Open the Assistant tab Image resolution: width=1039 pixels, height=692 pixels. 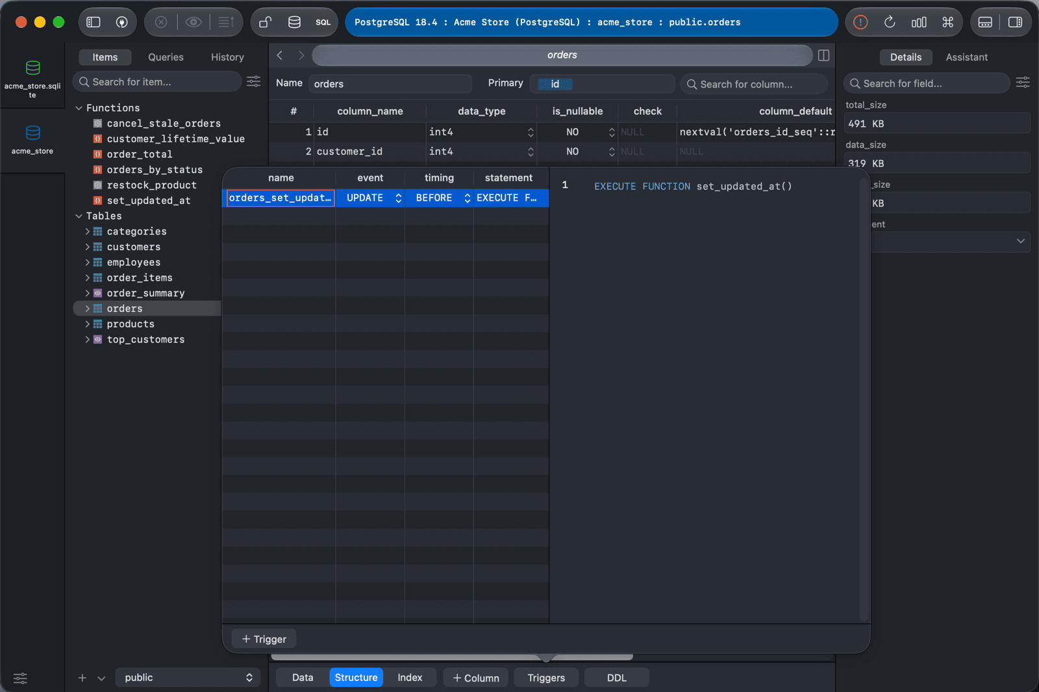point(966,57)
